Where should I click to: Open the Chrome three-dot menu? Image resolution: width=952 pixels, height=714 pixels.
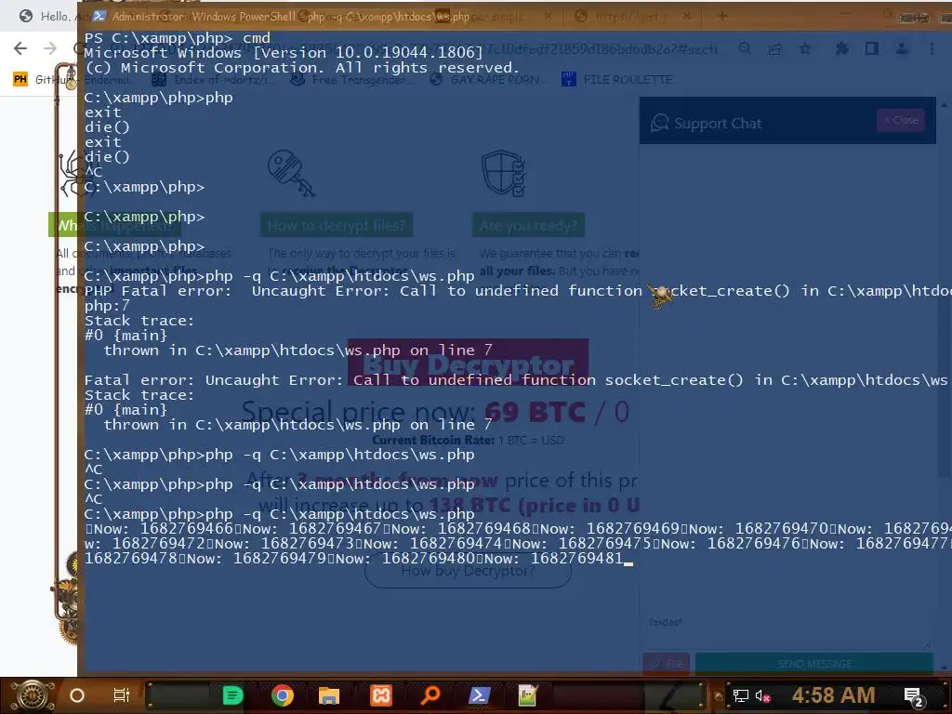[932, 48]
